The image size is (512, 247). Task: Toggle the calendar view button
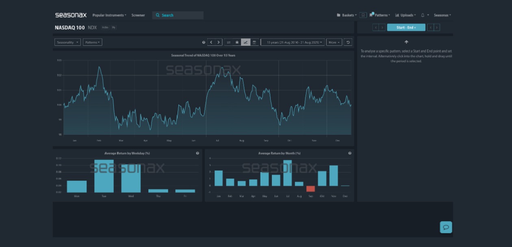coord(254,42)
